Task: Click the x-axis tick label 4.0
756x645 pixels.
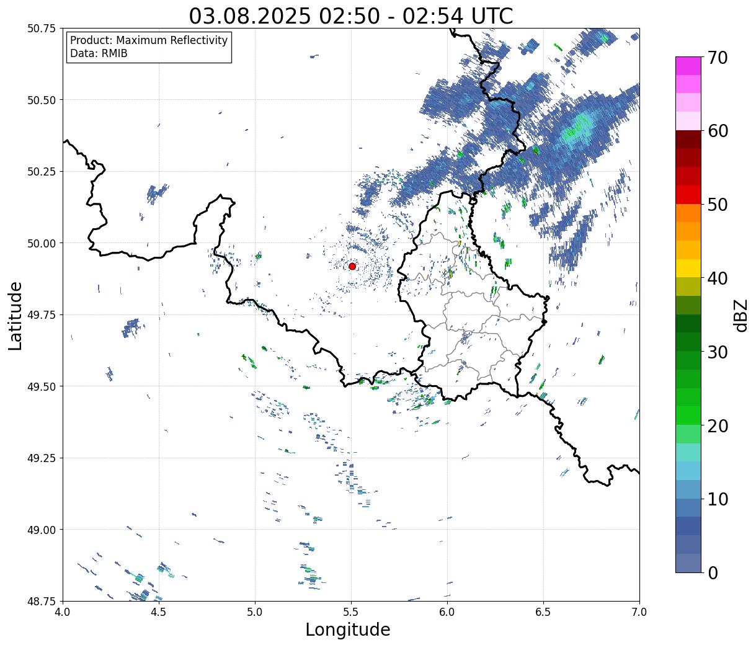Action: point(62,612)
